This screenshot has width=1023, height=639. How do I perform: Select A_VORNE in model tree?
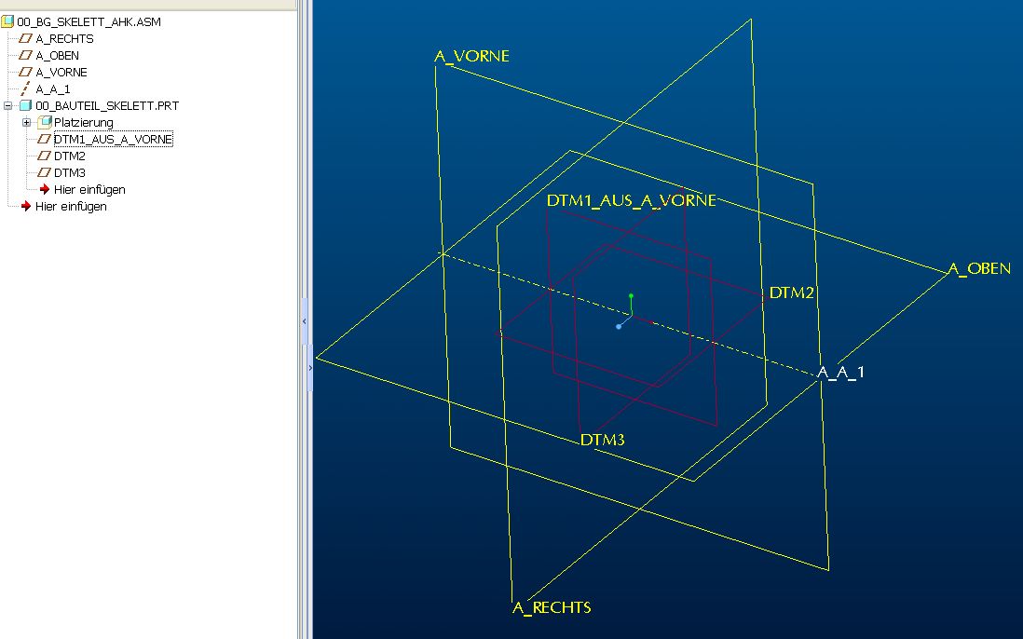tap(61, 73)
